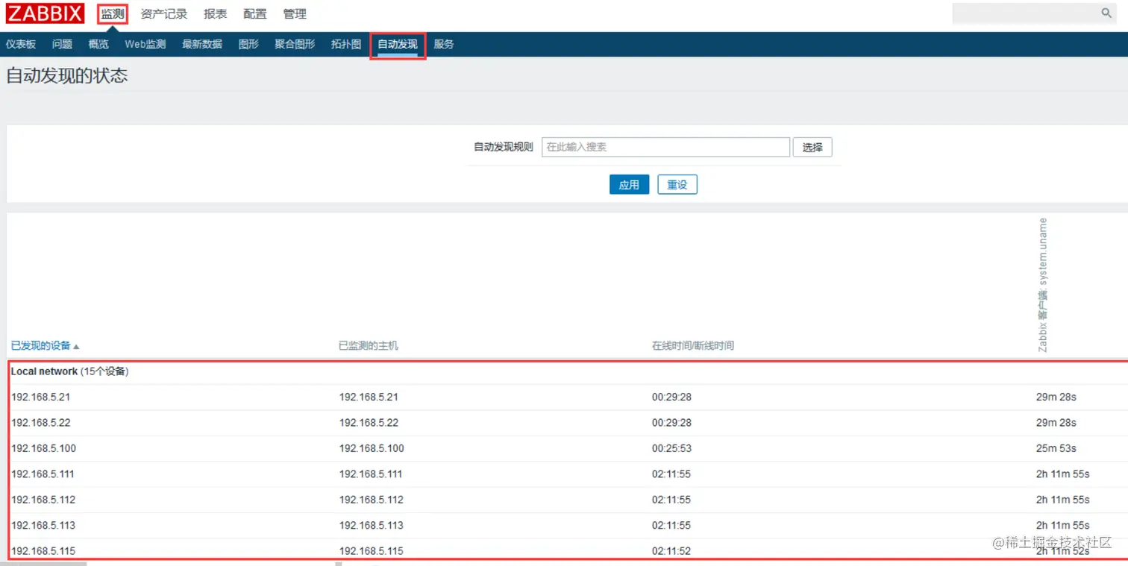This screenshot has height=566, width=1128.
Task: Click the rotated system.uname column header
Action: click(1043, 285)
